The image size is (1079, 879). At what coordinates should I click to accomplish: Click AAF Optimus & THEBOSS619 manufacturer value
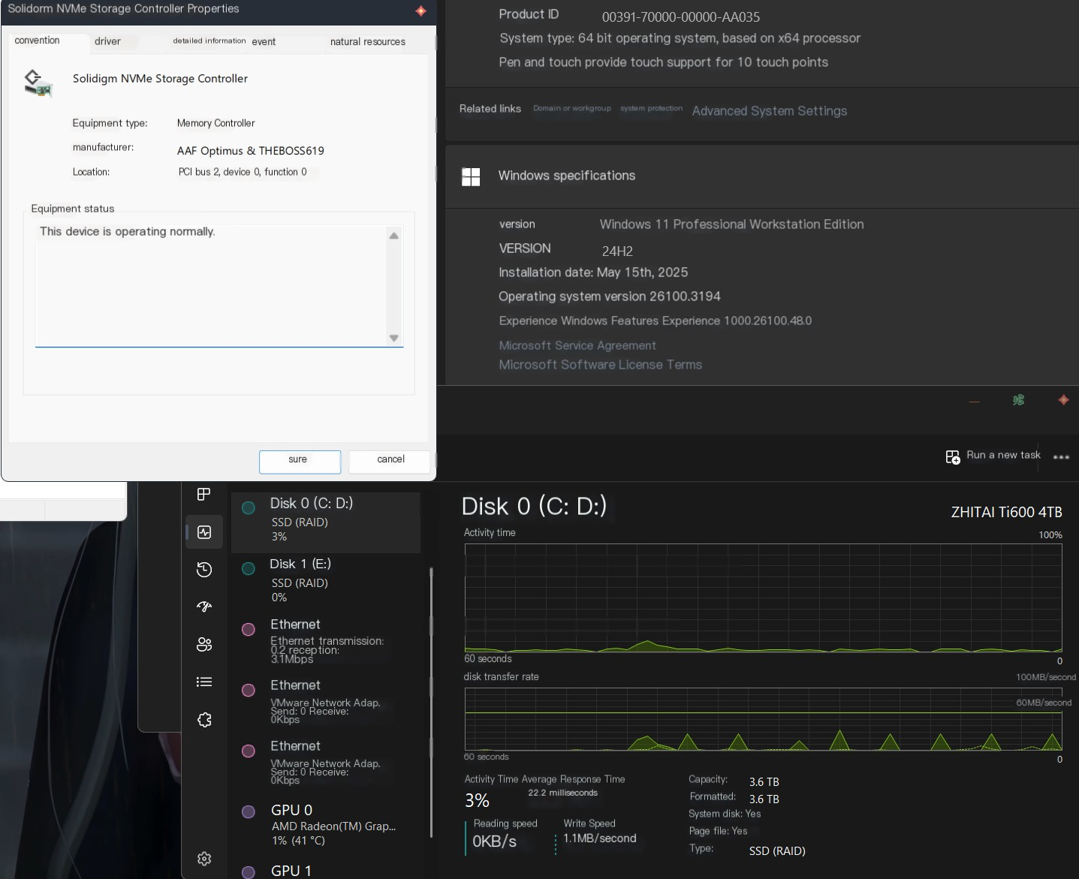click(251, 151)
